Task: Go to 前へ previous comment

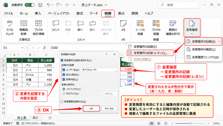Action: tap(80, 26)
